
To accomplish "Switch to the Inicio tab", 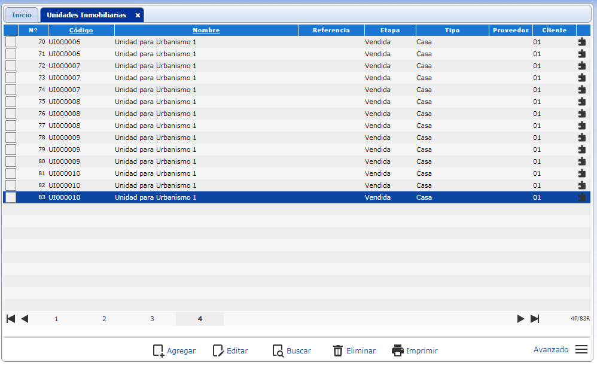I will [22, 15].
